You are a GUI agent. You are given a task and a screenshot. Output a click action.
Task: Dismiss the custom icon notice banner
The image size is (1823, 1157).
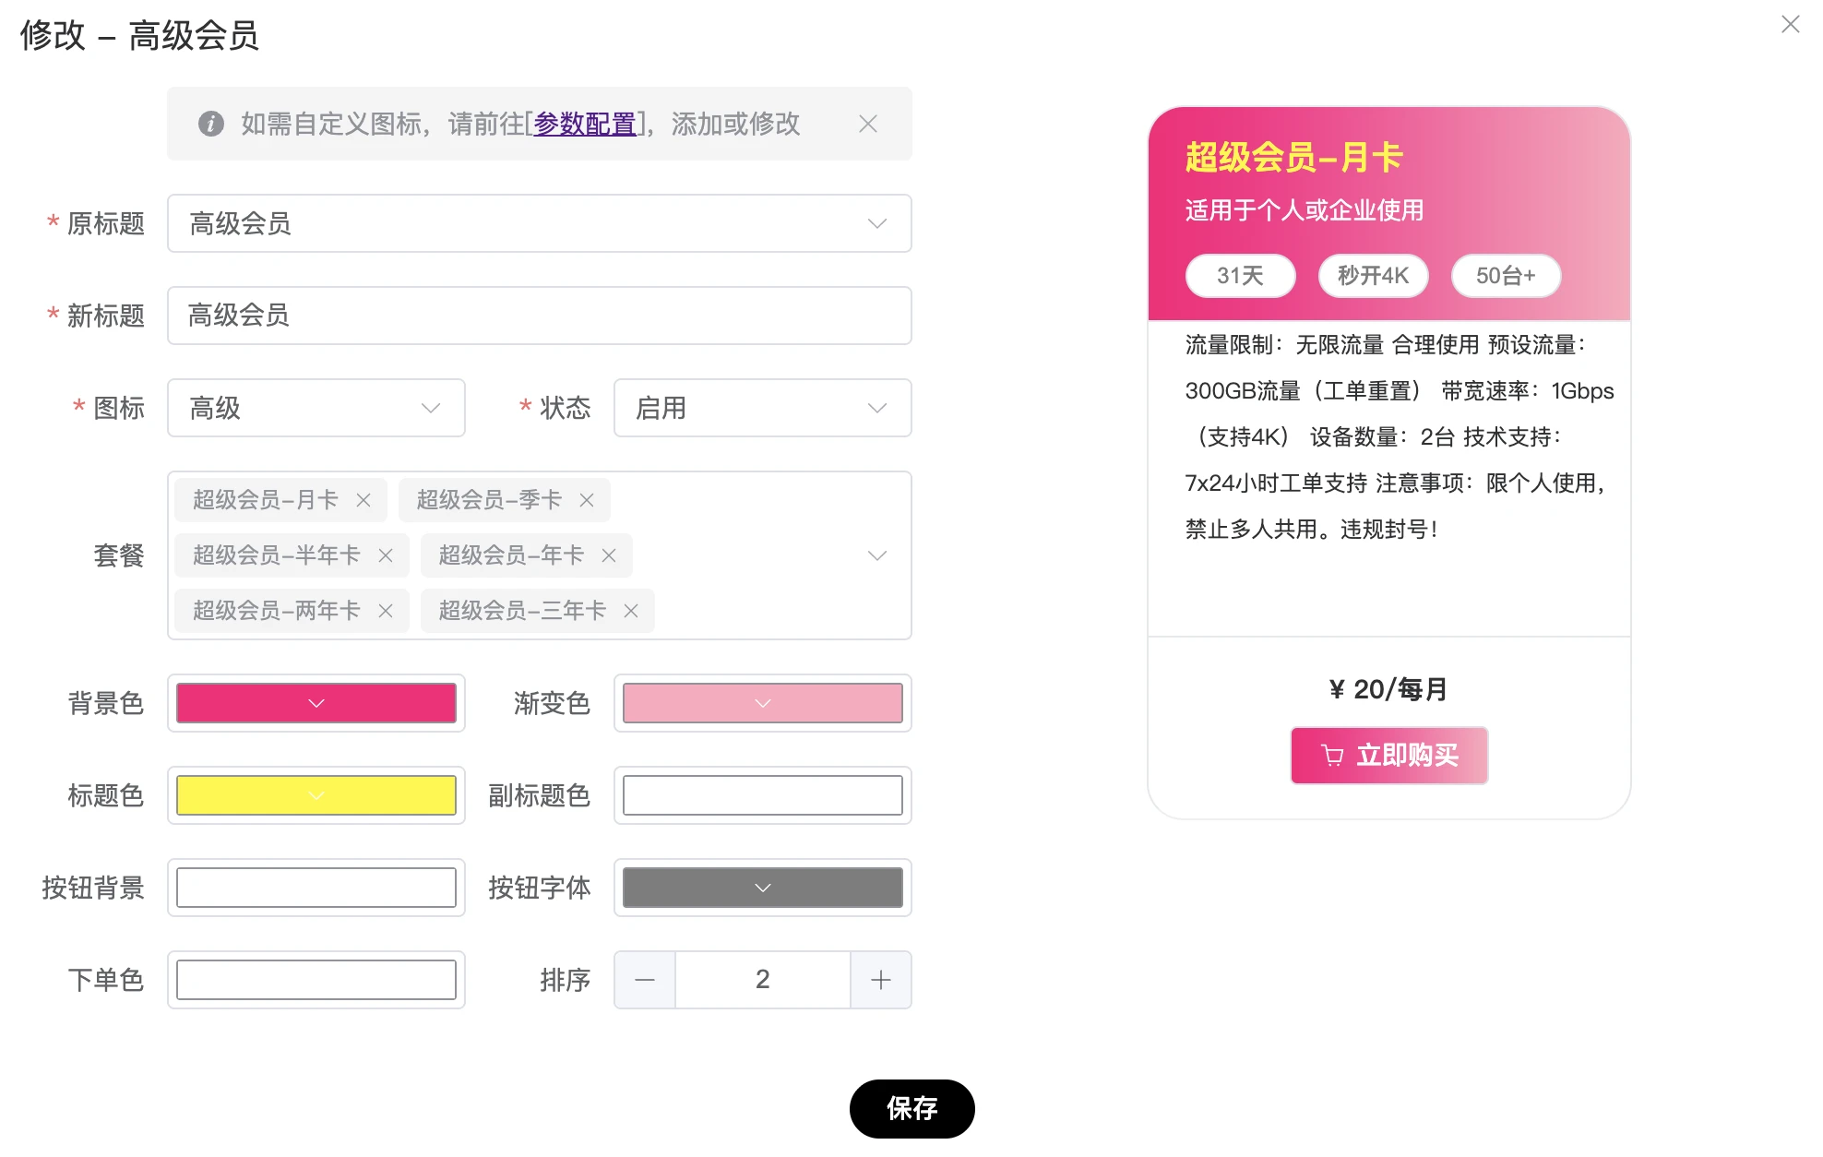click(867, 124)
